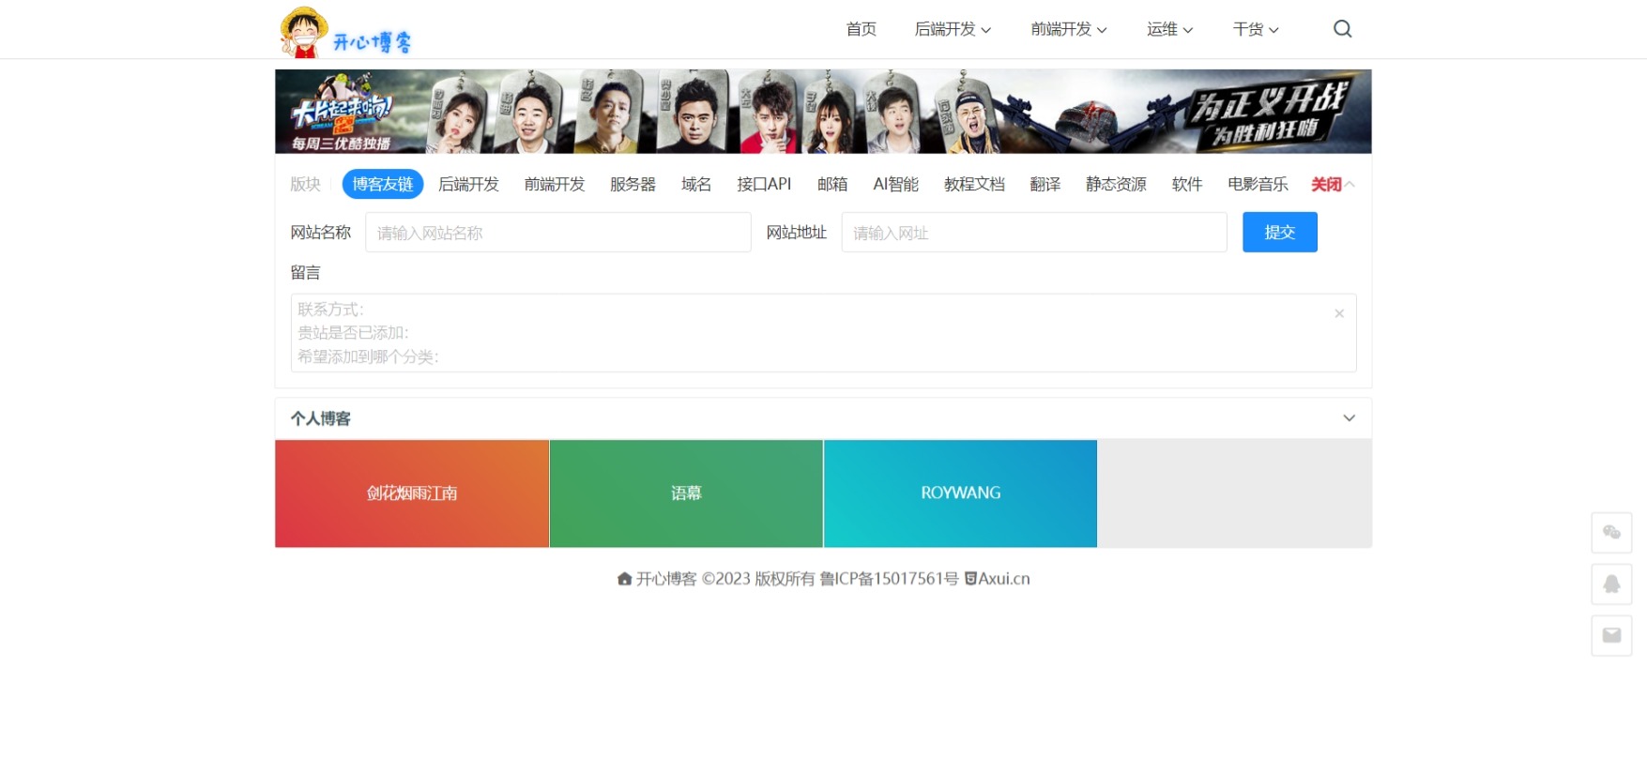Click the 开心博客 logo
The width and height of the screenshot is (1647, 773).
click(x=346, y=33)
